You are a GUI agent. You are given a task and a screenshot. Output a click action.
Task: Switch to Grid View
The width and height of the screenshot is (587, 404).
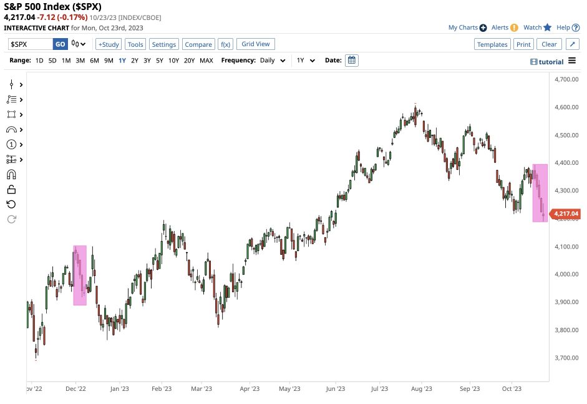click(x=256, y=44)
